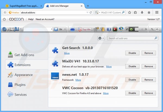Select the Add-ons Manager tab
This screenshot has height=112, width=163.
[64, 6]
